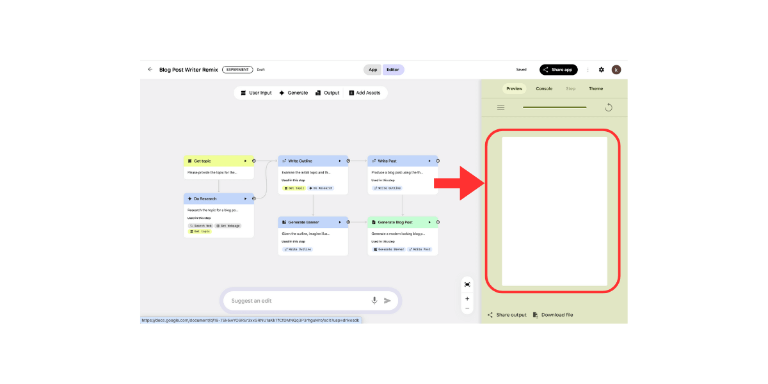Click Download file below the preview
The height and width of the screenshot is (384, 768).
pyautogui.click(x=553, y=315)
